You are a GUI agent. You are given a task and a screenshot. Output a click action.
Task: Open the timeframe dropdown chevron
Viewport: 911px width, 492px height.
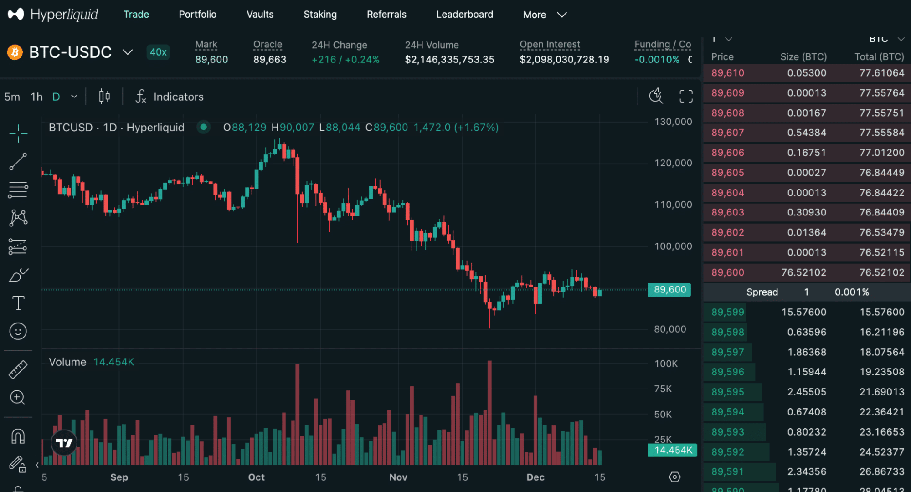74,97
